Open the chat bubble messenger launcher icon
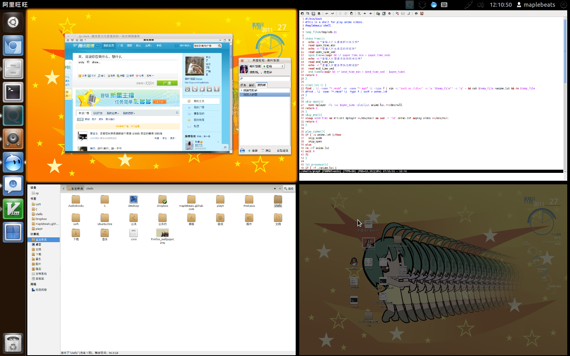 (x=13, y=186)
